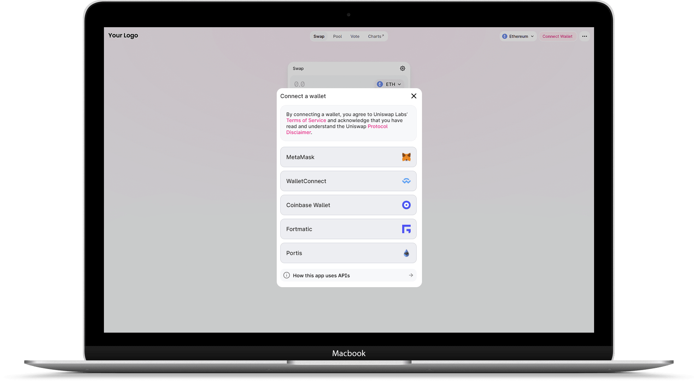Click the Protocol Disclaimer link

[336, 129]
